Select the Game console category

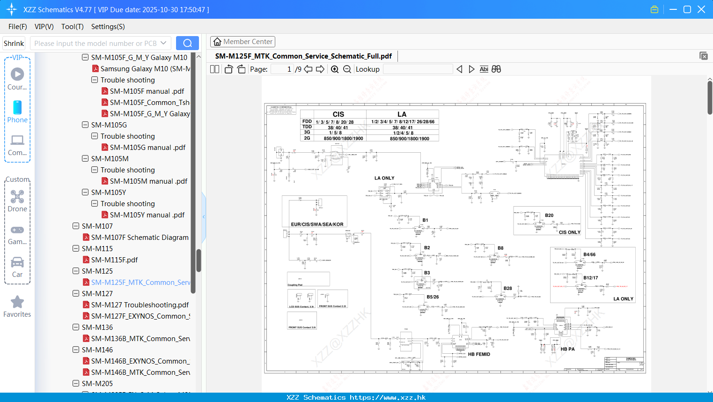(x=17, y=235)
